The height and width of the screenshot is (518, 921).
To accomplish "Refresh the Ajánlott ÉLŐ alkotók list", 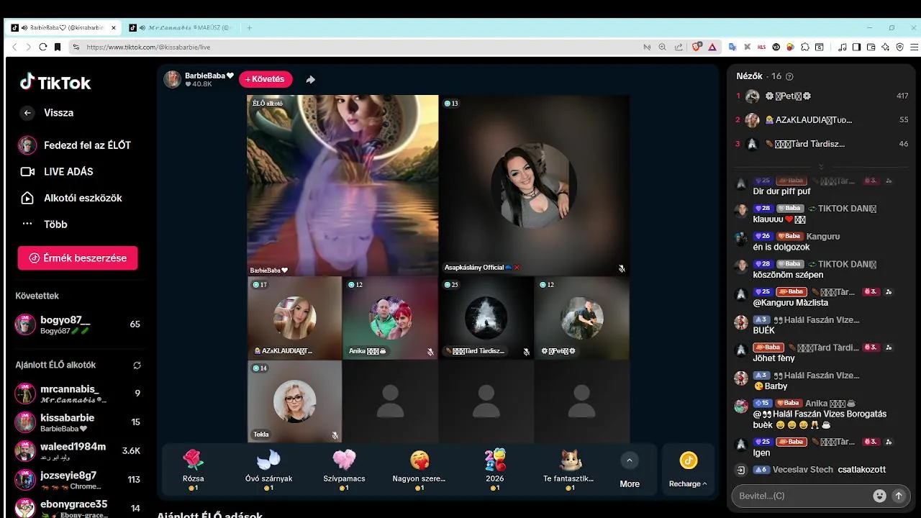I will point(137,365).
